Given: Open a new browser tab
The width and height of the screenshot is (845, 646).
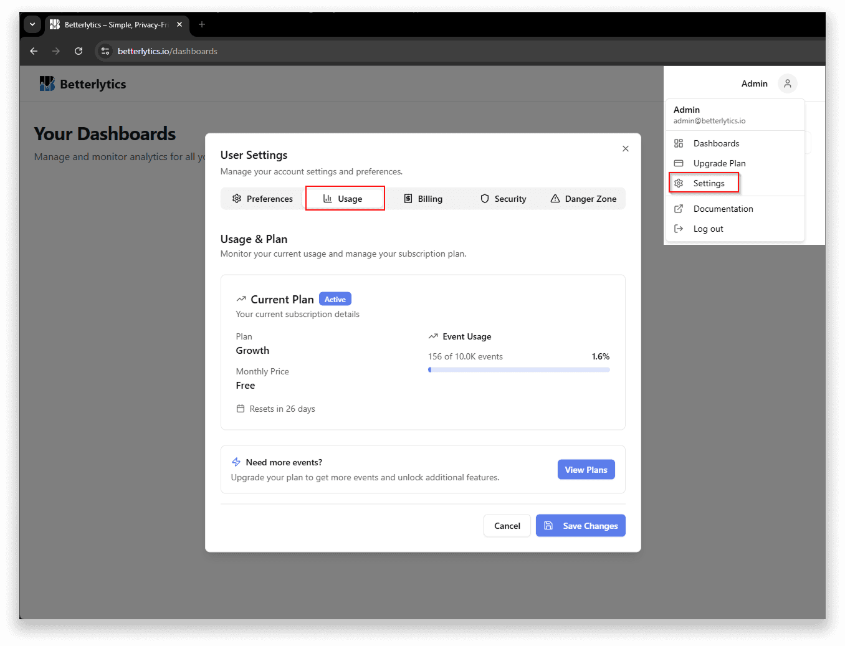Looking at the screenshot, I should point(201,25).
